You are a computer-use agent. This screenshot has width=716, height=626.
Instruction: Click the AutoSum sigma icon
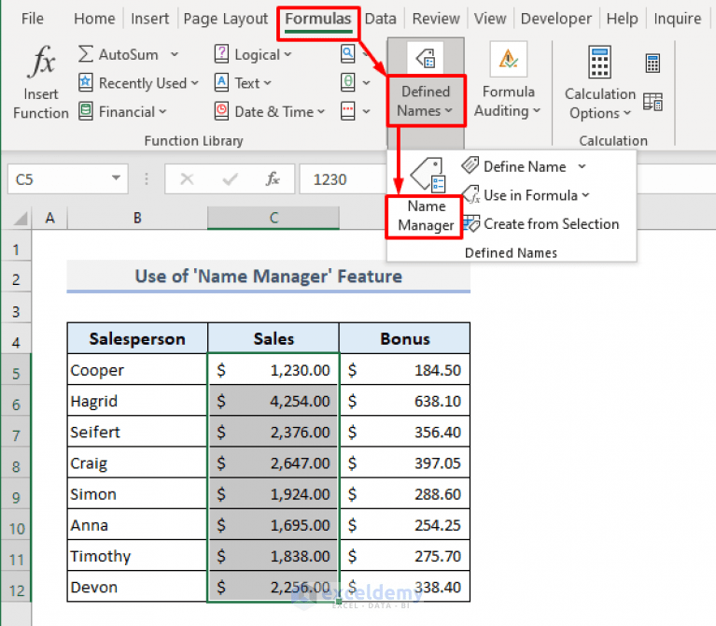tap(85, 54)
